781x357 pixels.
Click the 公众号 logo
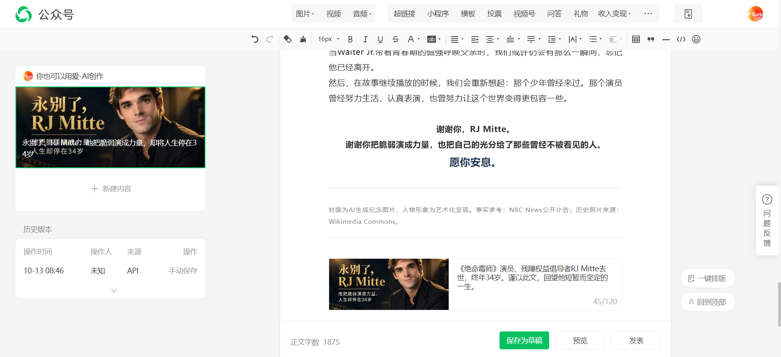[45, 15]
